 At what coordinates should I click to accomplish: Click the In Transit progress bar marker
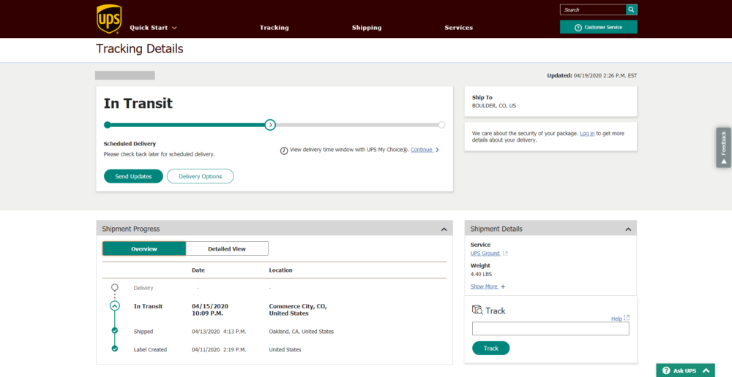[270, 125]
